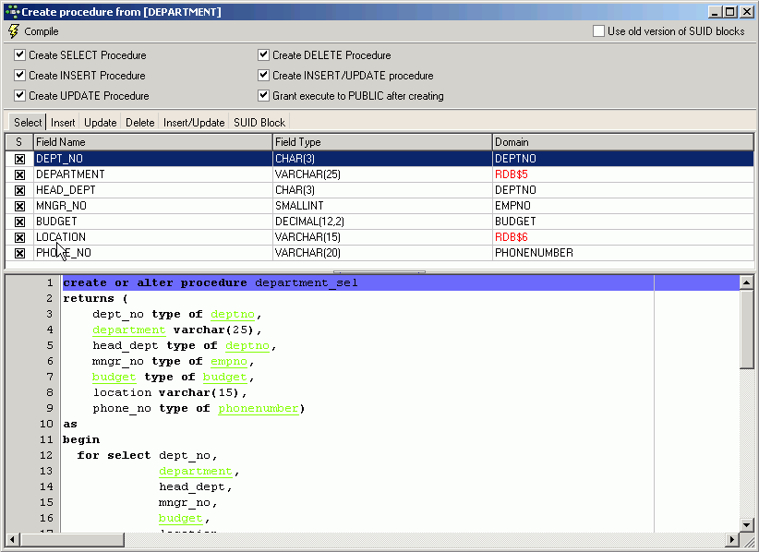Click the 'begin' keyword in code editor
This screenshot has width=759, height=552.
click(x=81, y=439)
